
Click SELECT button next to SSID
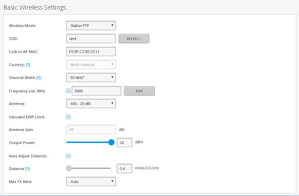[134, 39]
